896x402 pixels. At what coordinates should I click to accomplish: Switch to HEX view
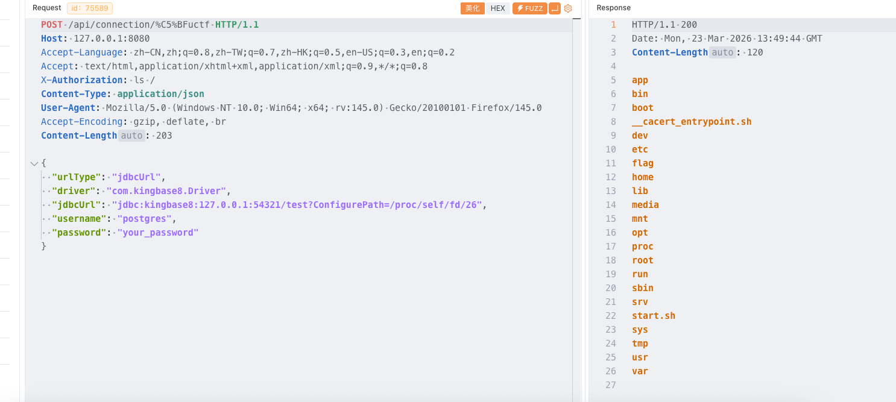coord(498,8)
